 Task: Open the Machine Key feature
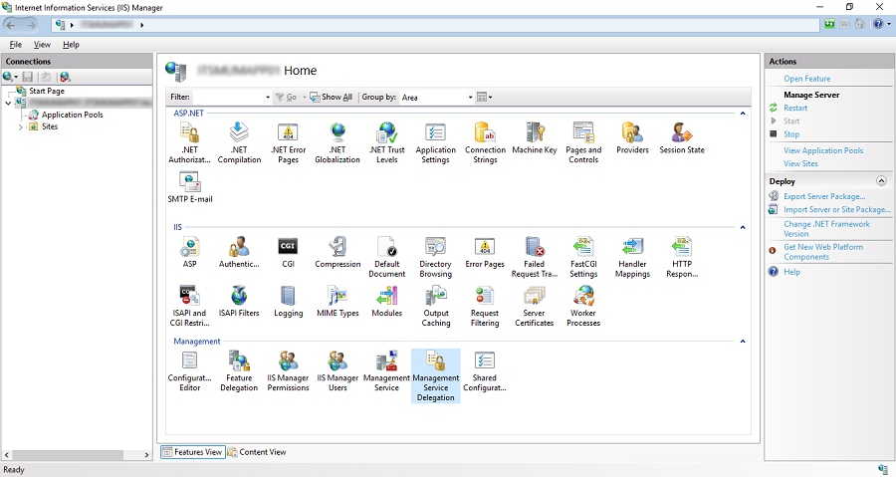point(535,138)
